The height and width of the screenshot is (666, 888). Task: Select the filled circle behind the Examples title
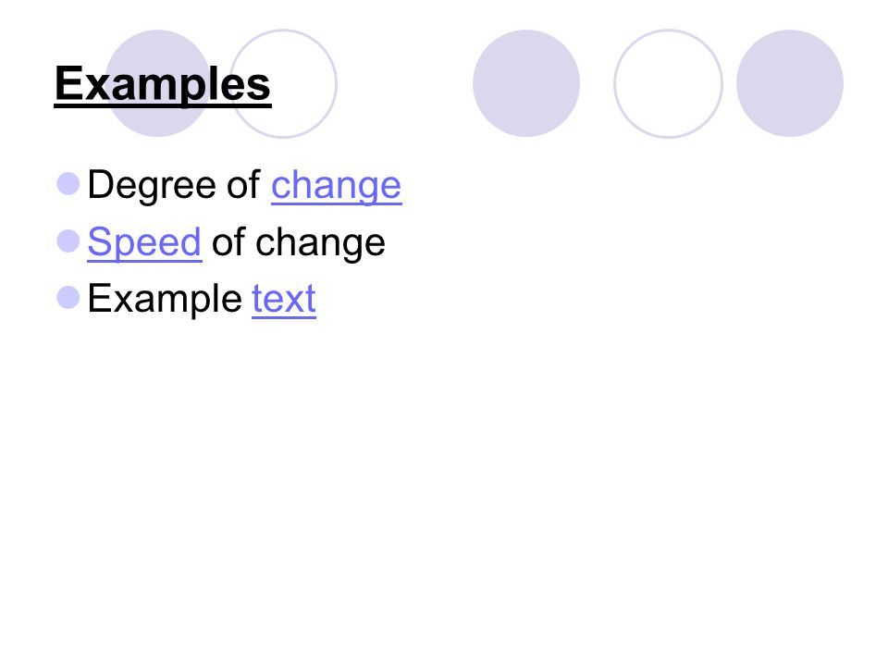point(158,83)
